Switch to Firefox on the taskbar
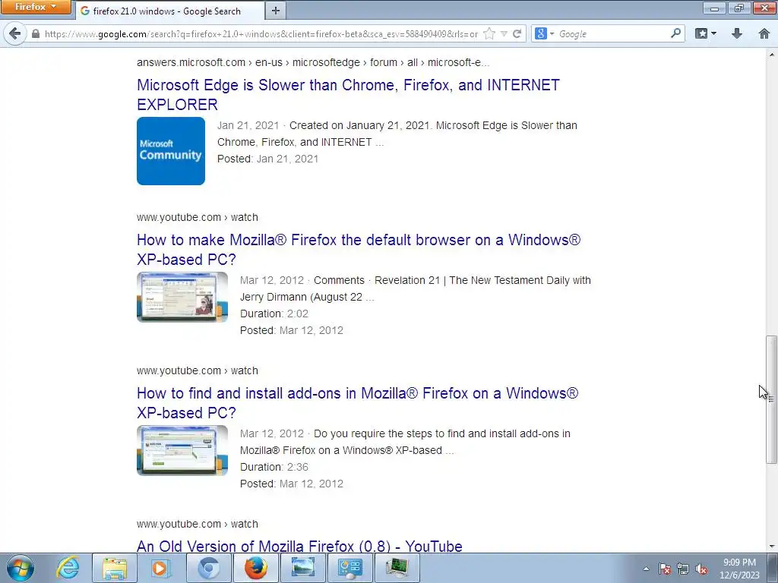Screen dimensions: 778x583 pos(256,568)
